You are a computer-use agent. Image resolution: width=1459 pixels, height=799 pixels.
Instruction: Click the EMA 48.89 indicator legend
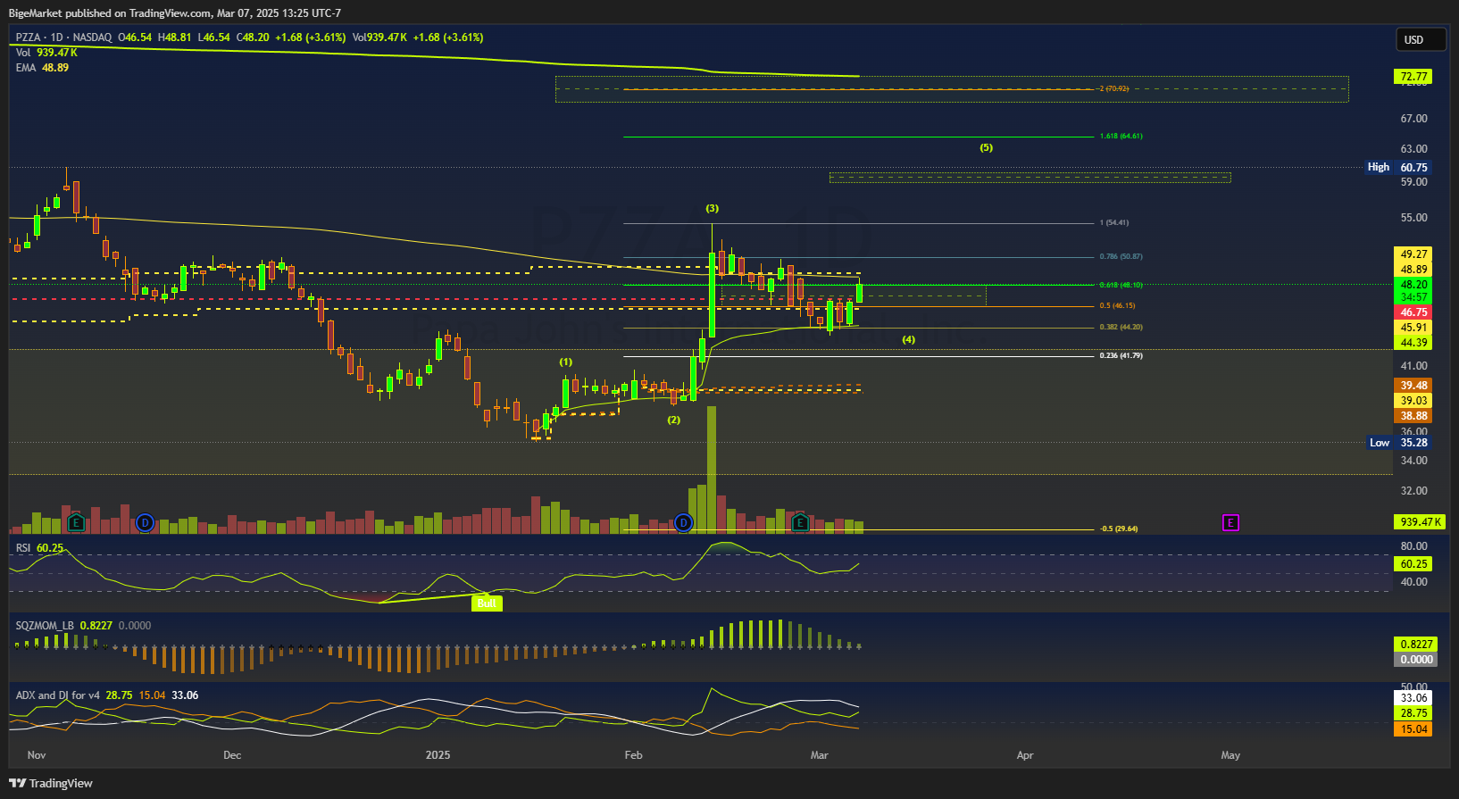pyautogui.click(x=42, y=68)
